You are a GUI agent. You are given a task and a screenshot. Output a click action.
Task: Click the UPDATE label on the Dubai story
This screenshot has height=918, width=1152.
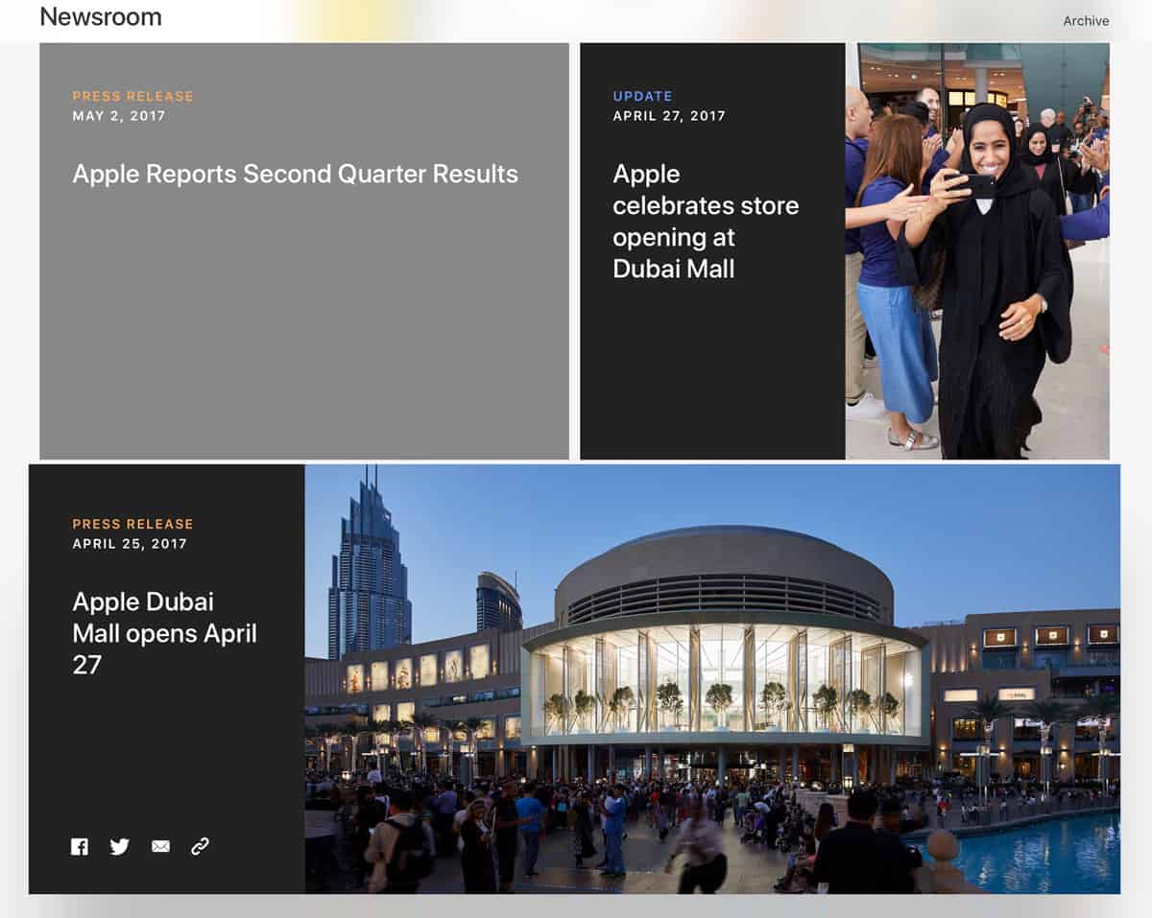(x=643, y=96)
